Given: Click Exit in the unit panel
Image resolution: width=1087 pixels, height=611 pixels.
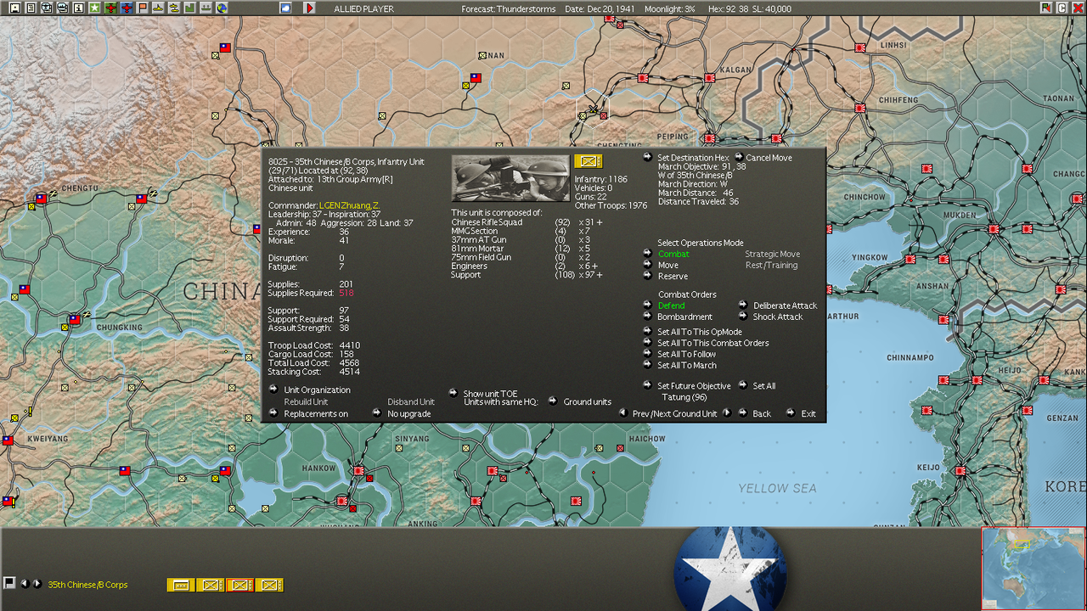Looking at the screenshot, I should [808, 414].
